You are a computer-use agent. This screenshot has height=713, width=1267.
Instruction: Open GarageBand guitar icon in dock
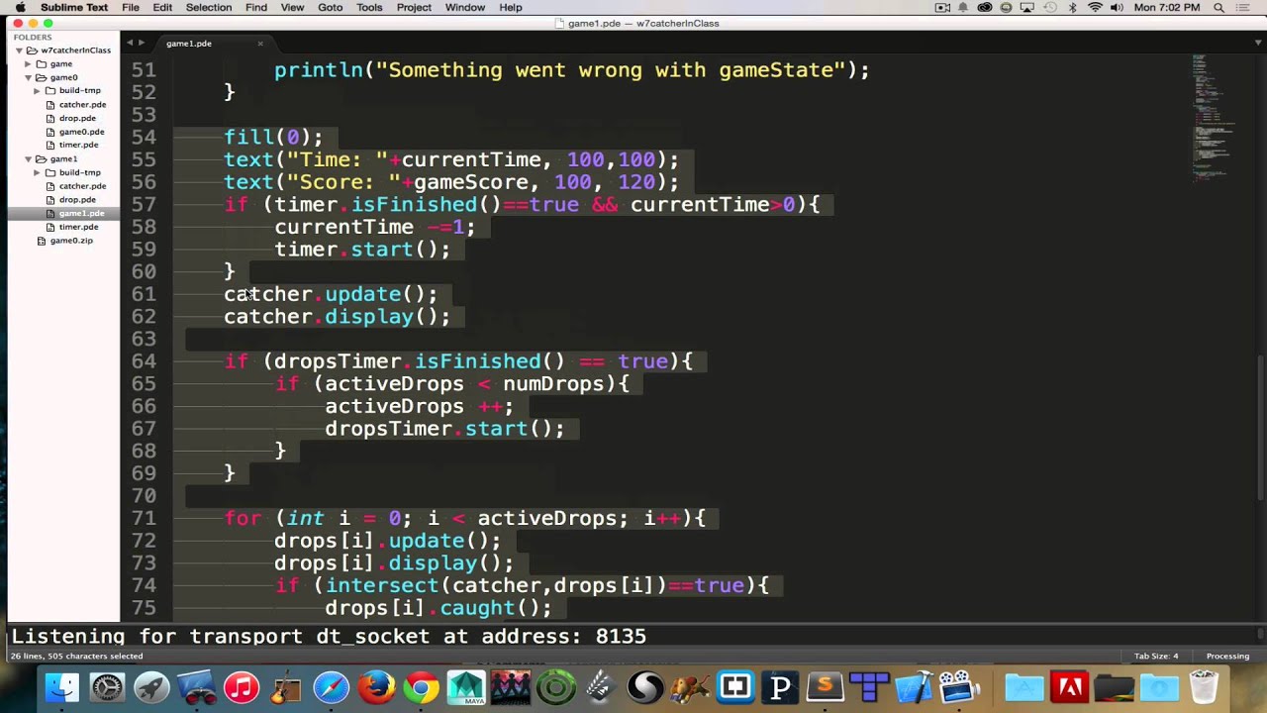click(286, 687)
